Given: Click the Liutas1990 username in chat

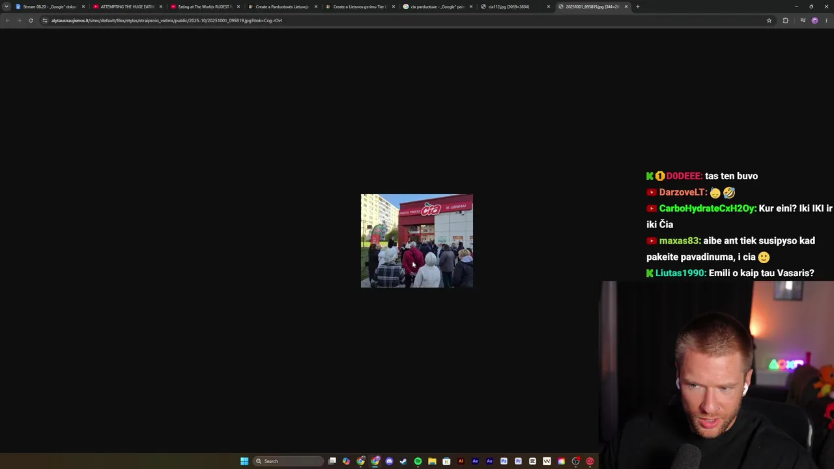Looking at the screenshot, I should coord(681,273).
